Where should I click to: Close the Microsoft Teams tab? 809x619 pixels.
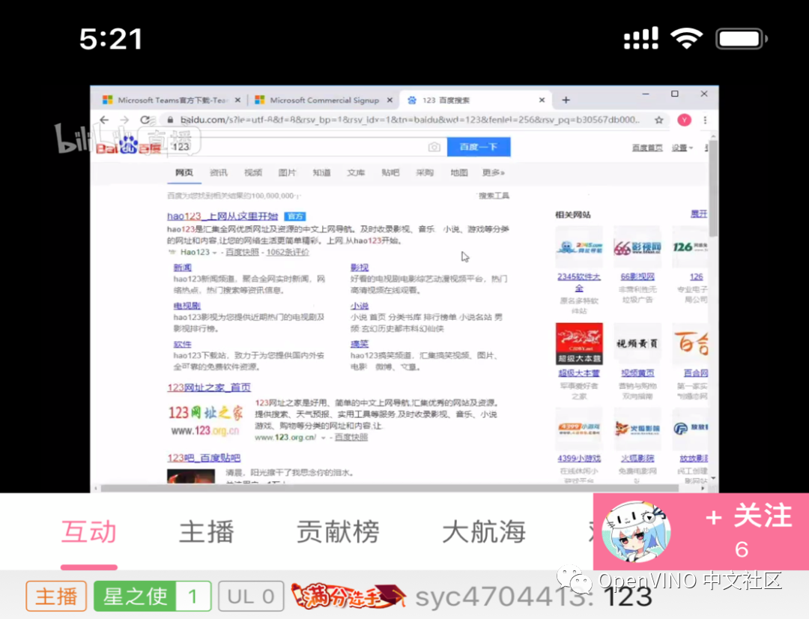click(x=237, y=100)
